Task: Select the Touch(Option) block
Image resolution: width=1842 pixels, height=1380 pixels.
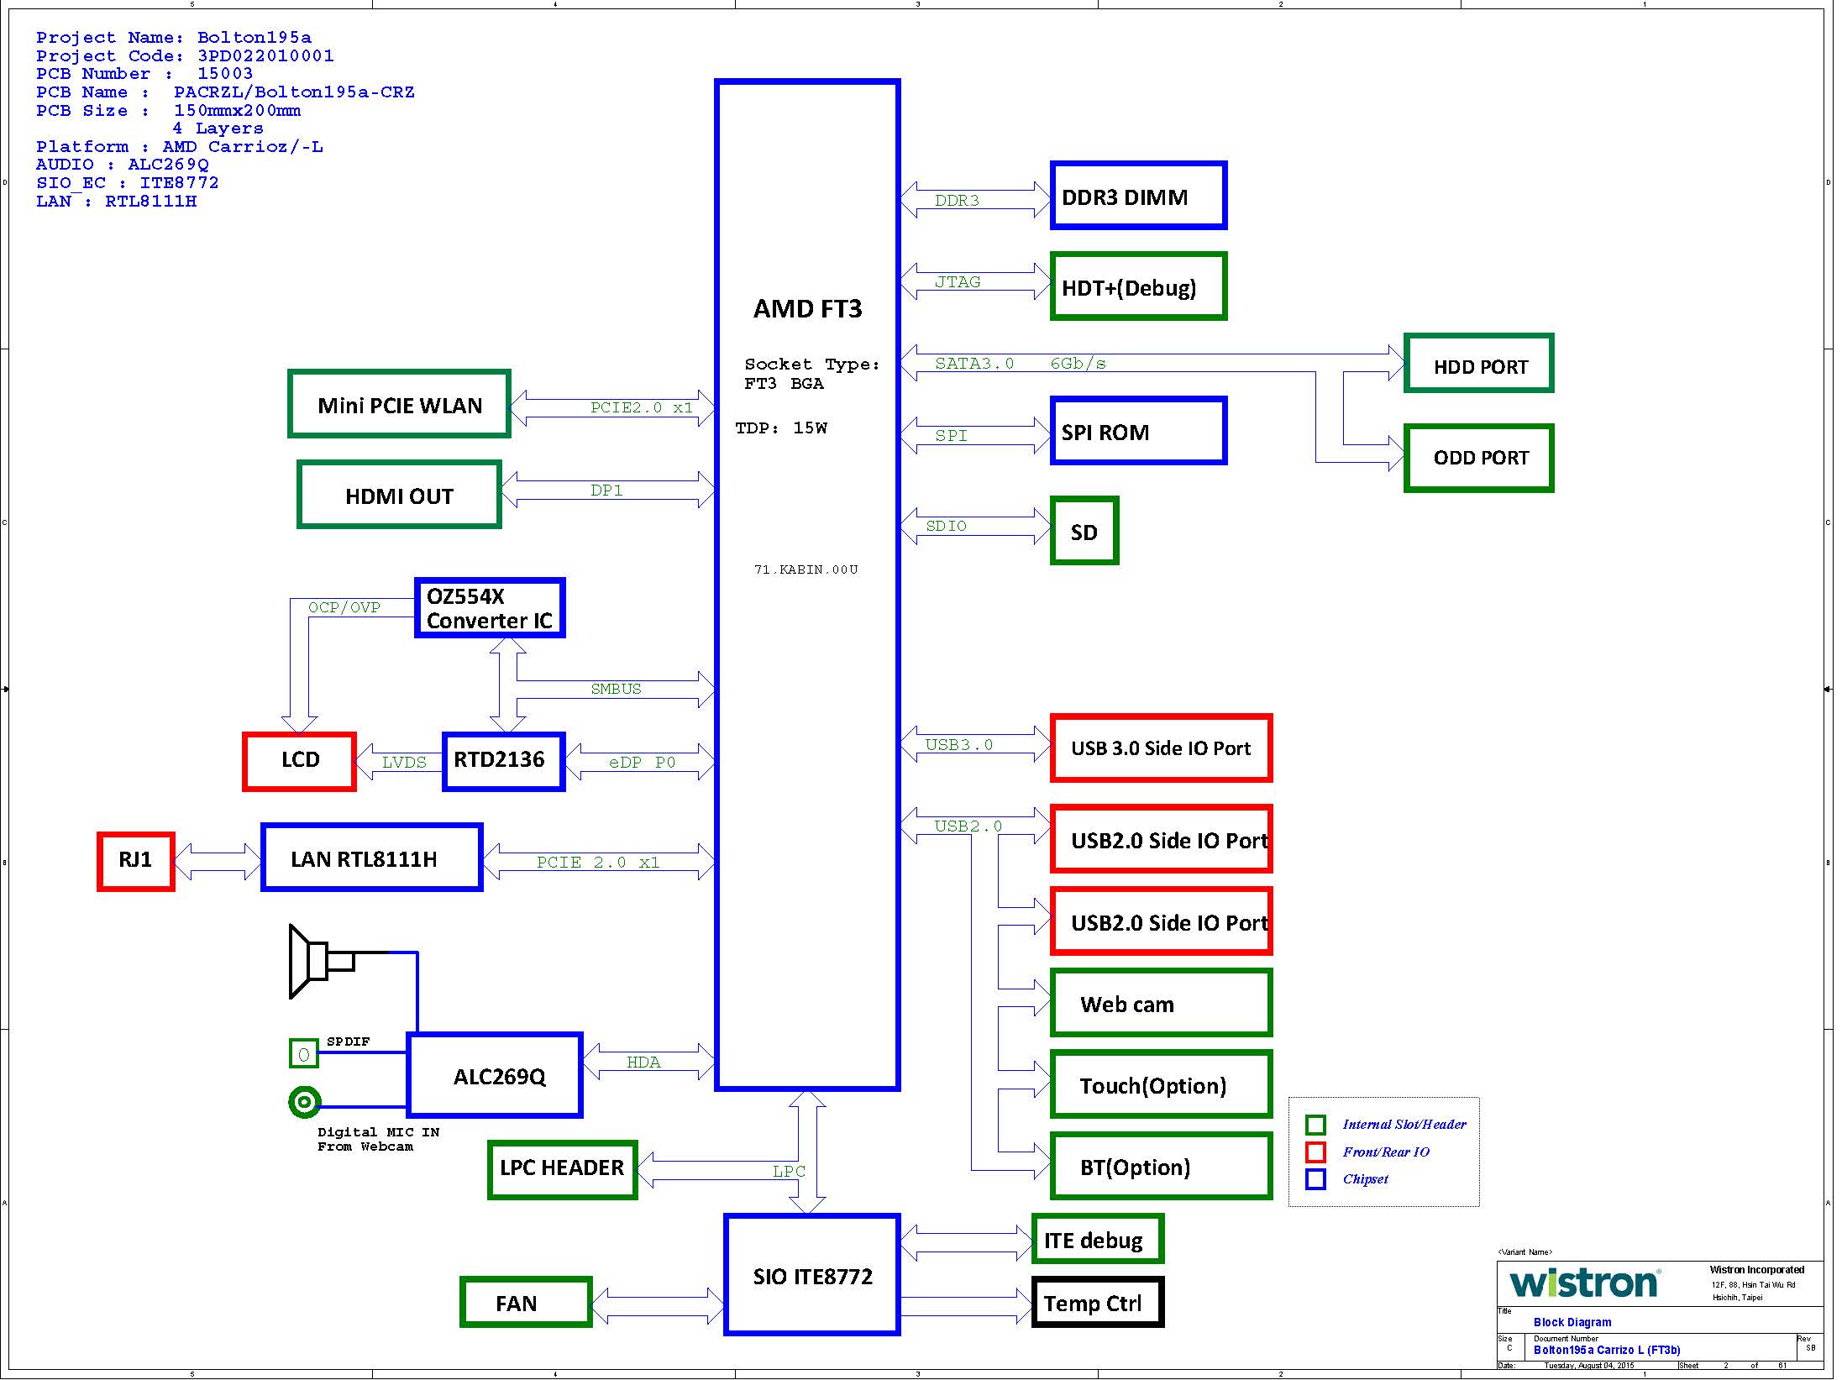Action: click(1161, 1084)
